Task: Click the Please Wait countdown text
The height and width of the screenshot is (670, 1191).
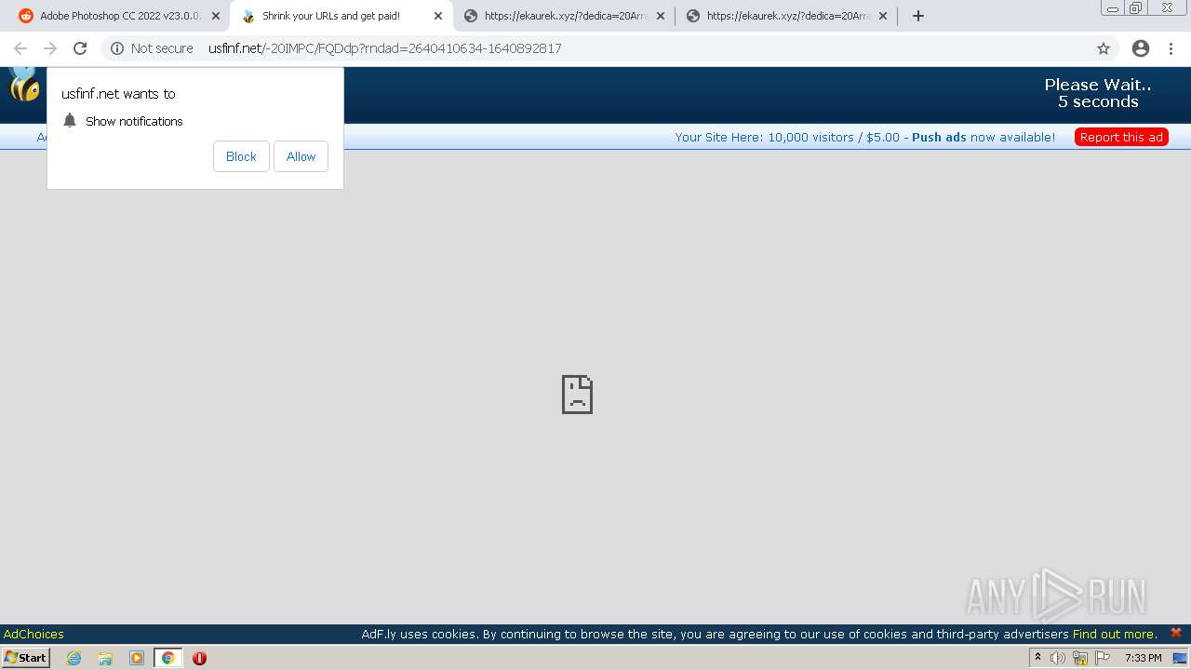Action: coord(1098,93)
